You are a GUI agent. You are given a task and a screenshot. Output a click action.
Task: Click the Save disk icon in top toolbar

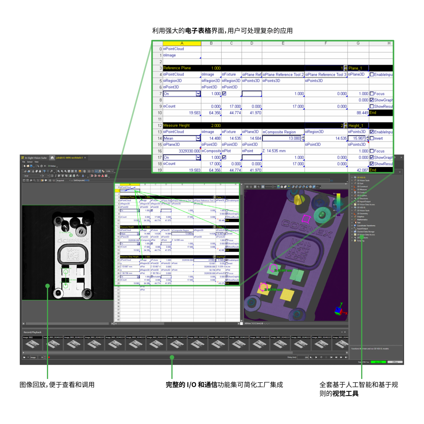tap(31, 166)
